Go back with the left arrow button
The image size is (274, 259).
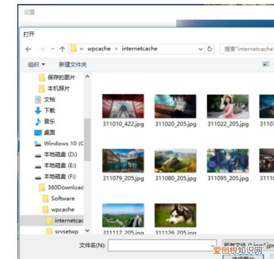coord(28,49)
